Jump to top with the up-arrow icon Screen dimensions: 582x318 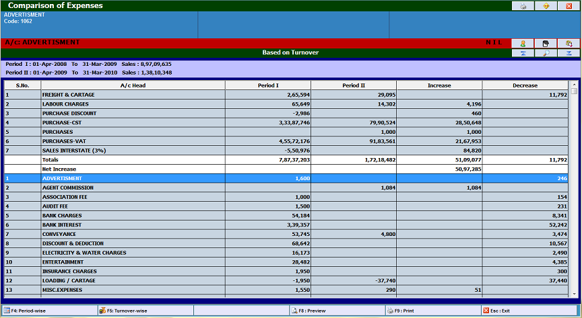523,53
